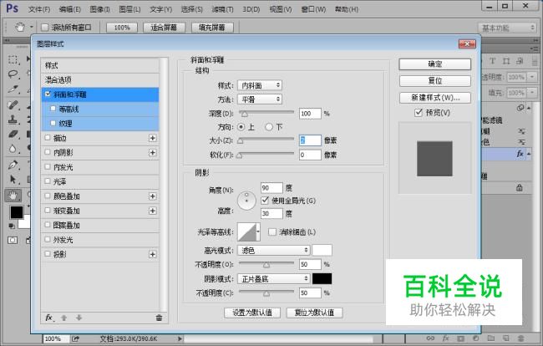
Task: Select the Blur droplet tool
Action: [x=13, y=149]
